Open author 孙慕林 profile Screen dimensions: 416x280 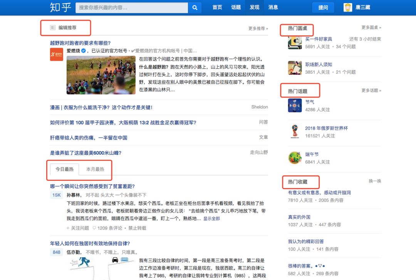(x=73, y=195)
